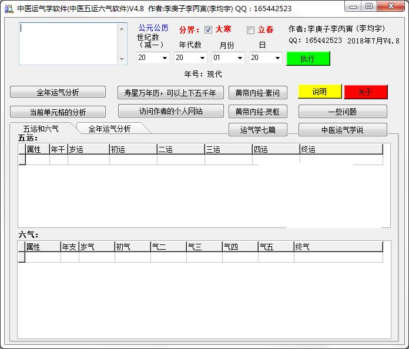Viewport: 409px width, 349px height.
Task: Open 黄帝内经·灵枢 reference
Action: [x=257, y=112]
